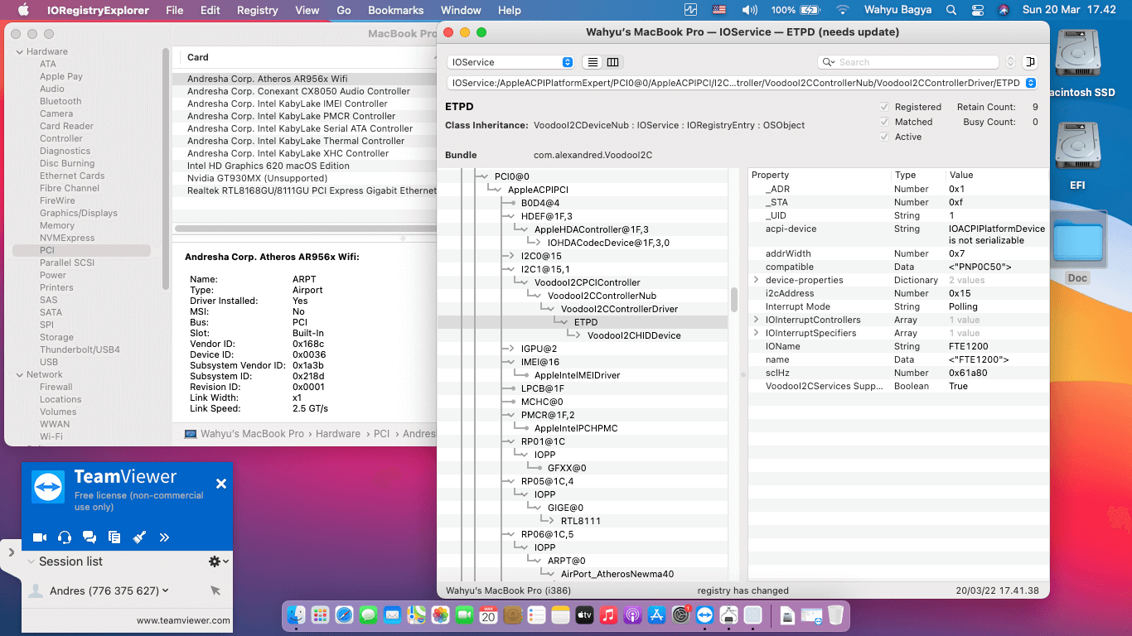
Task: Select the compatible property row
Action: pos(898,267)
